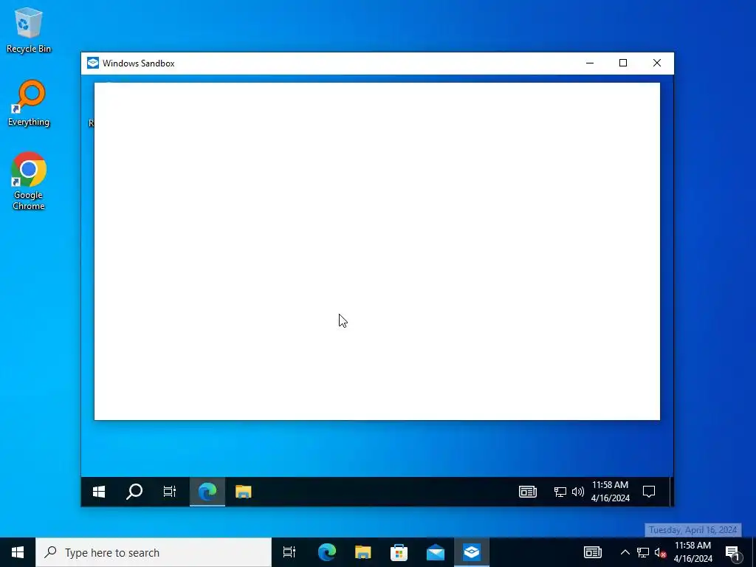
Task: Open Mail from the host taskbar
Action: click(436, 552)
